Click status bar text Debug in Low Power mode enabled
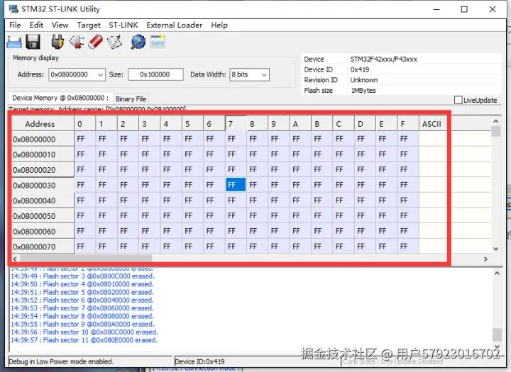 tap(61, 361)
